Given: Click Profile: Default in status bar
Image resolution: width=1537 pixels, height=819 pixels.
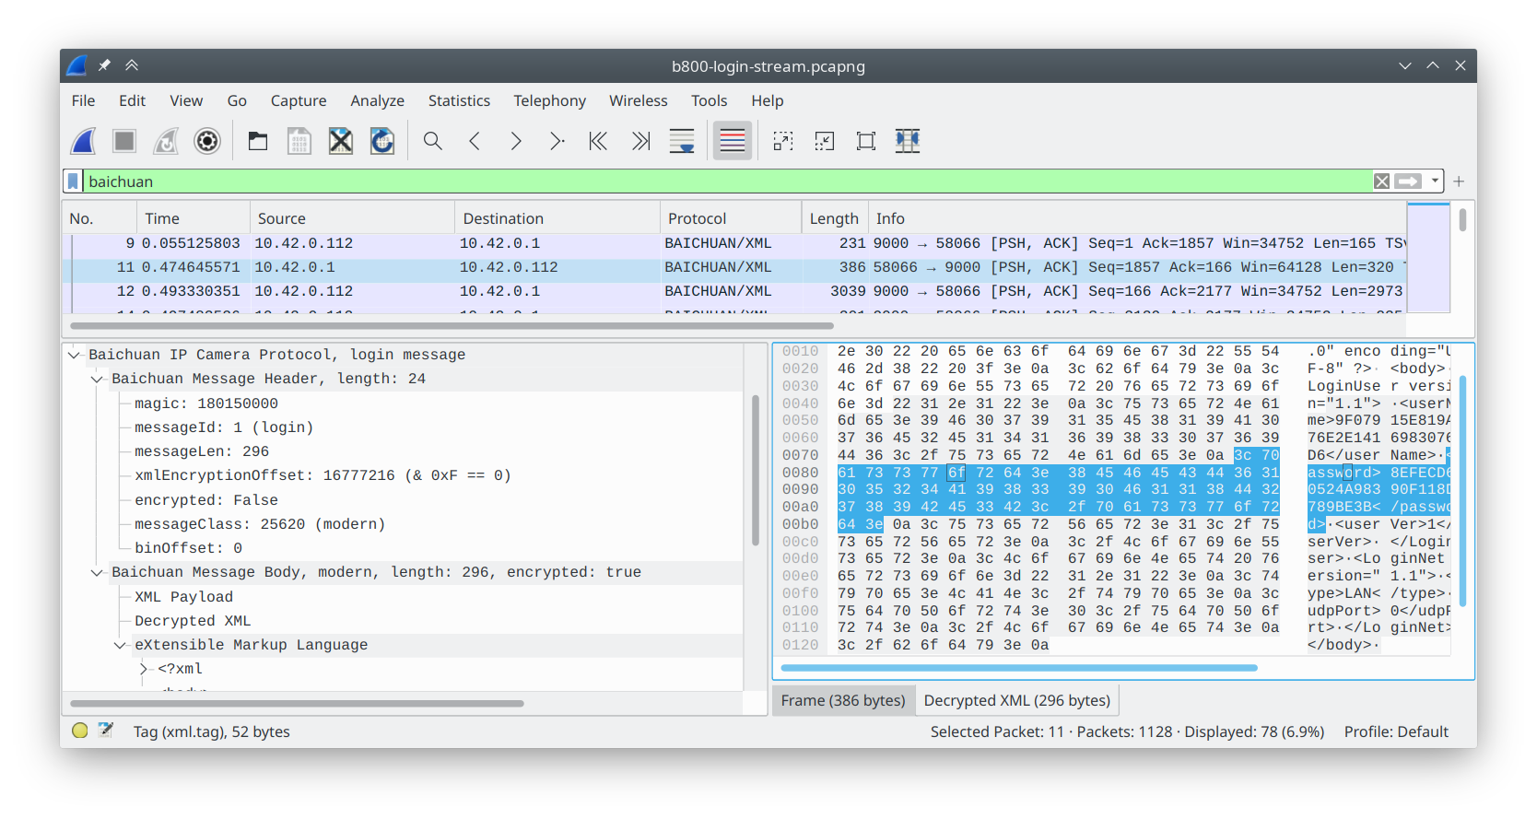Looking at the screenshot, I should [1396, 731].
